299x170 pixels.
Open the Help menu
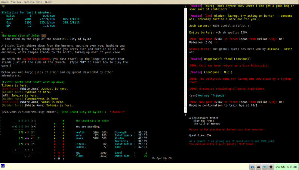(39, 2)
